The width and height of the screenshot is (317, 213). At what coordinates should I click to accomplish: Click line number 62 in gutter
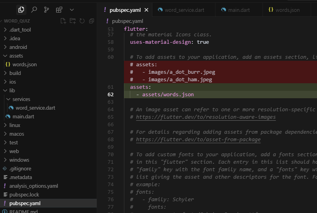pyautogui.click(x=111, y=95)
